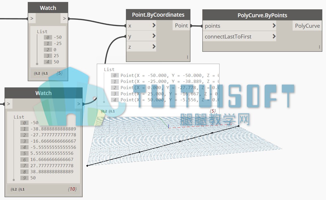This screenshot has width=326, height=200.
Task: Open the x port chevron on Point.ByCoordinates
Action: pyautogui.click(x=154, y=25)
